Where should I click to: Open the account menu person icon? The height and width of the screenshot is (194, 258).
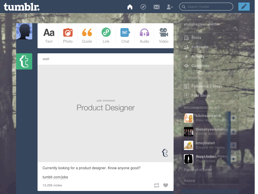(170, 7)
